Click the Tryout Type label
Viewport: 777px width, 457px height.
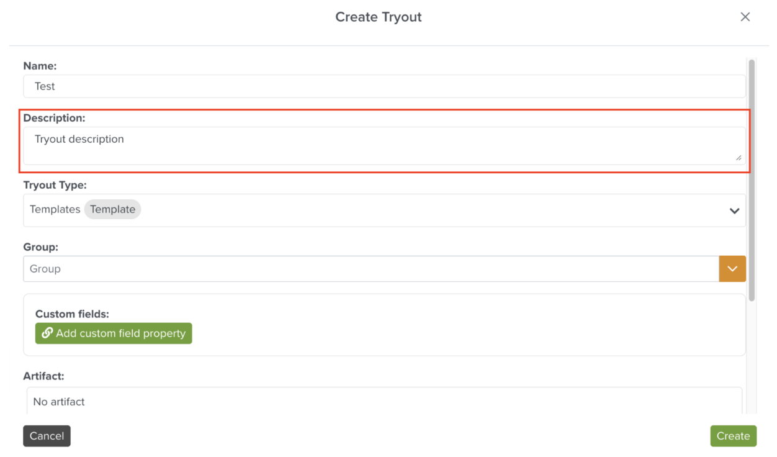click(x=55, y=185)
